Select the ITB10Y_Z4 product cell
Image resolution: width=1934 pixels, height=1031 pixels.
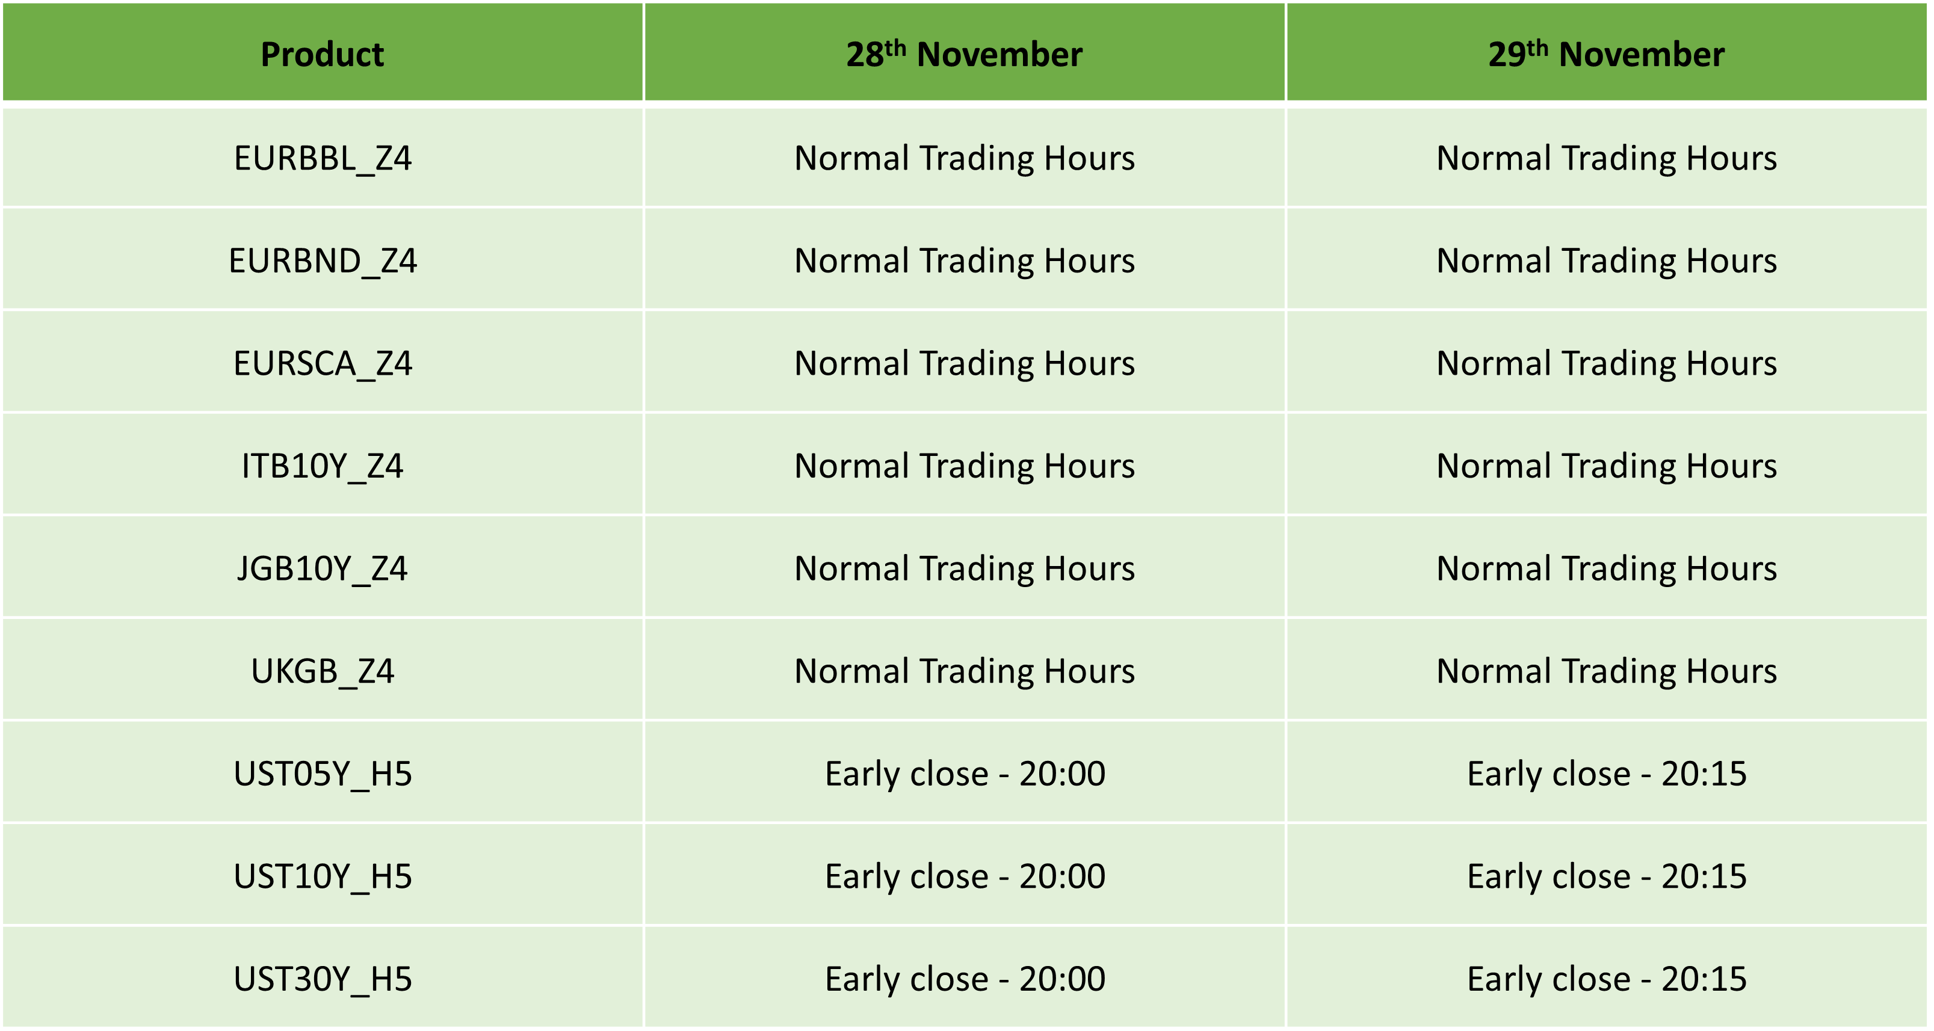click(x=323, y=466)
